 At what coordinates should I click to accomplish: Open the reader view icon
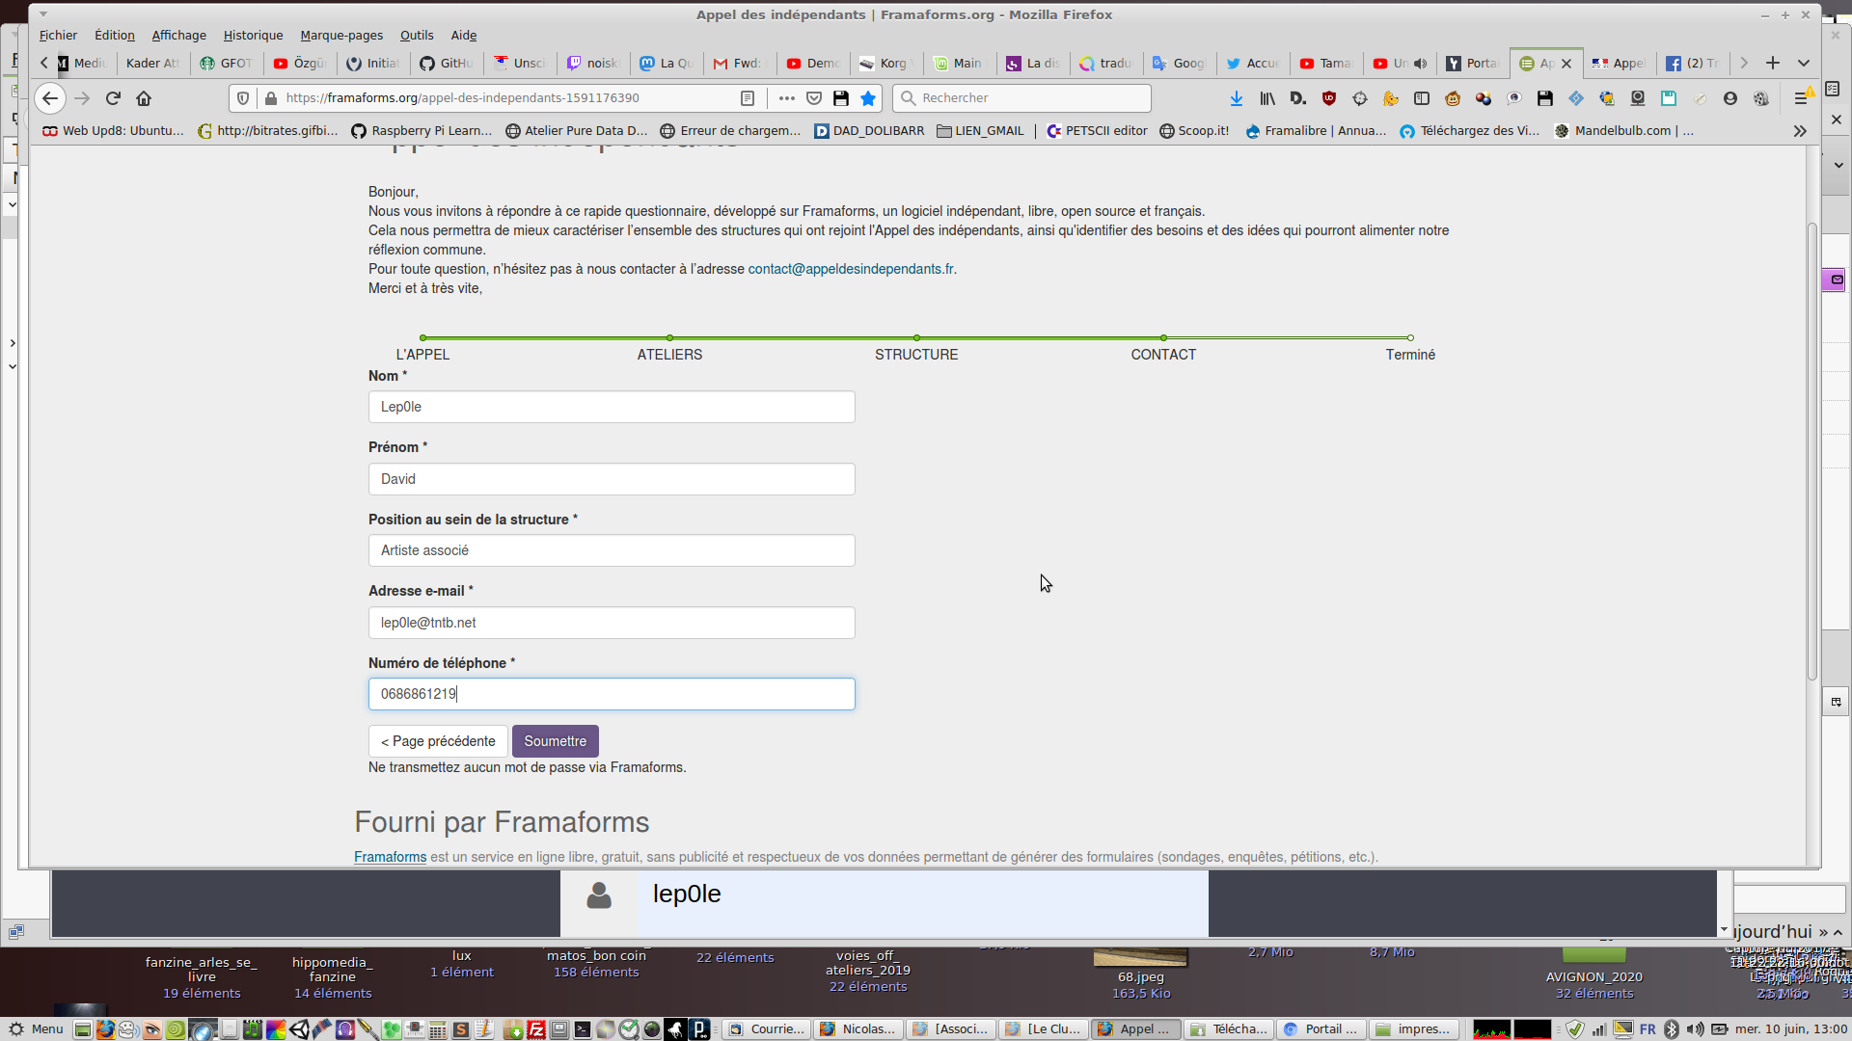pos(748,98)
